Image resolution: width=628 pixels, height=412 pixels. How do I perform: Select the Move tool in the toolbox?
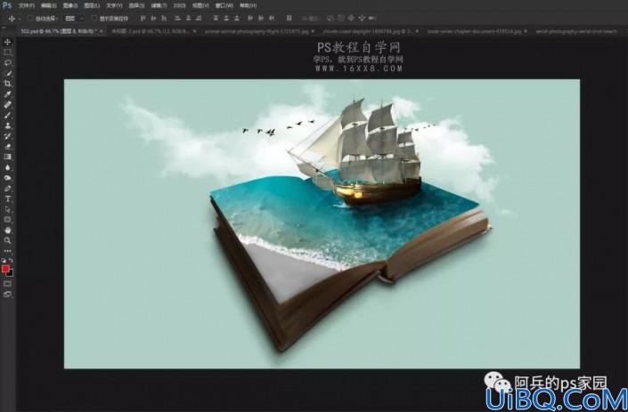7,42
